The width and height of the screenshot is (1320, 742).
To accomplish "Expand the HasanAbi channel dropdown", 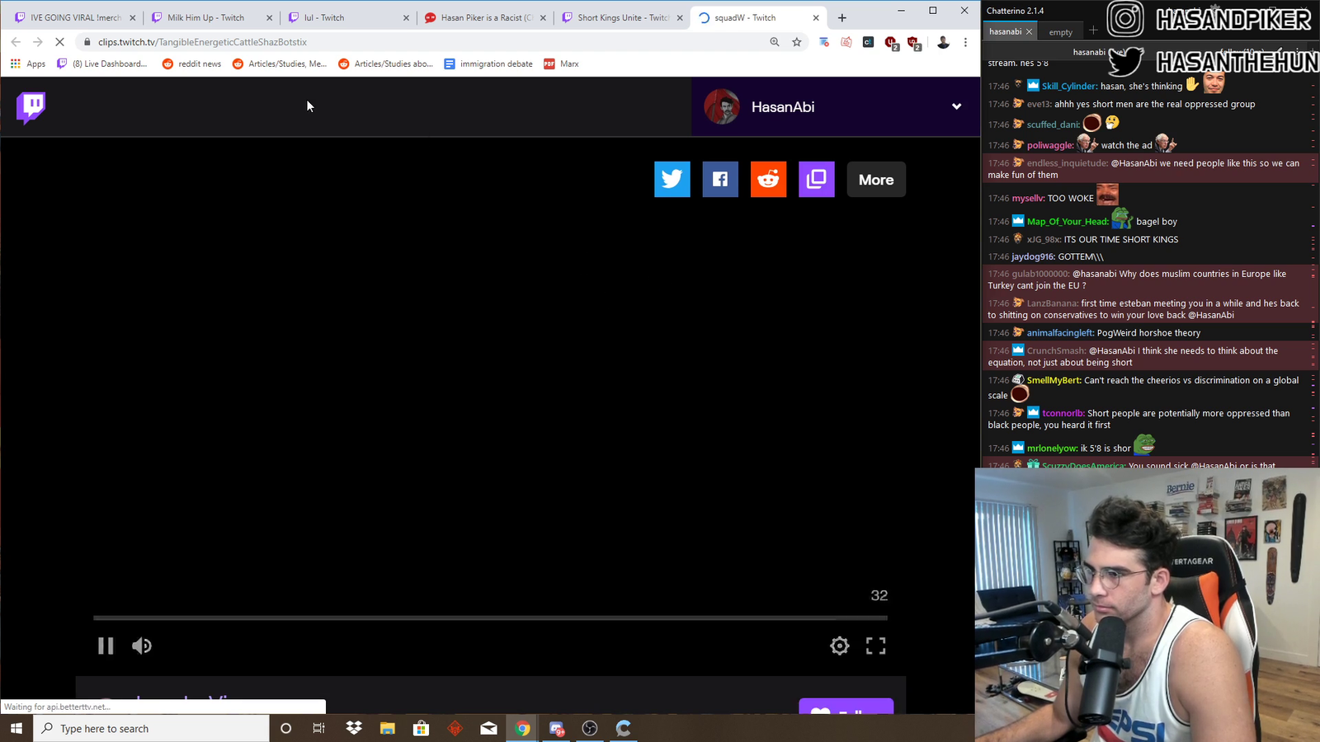I will [x=956, y=106].
